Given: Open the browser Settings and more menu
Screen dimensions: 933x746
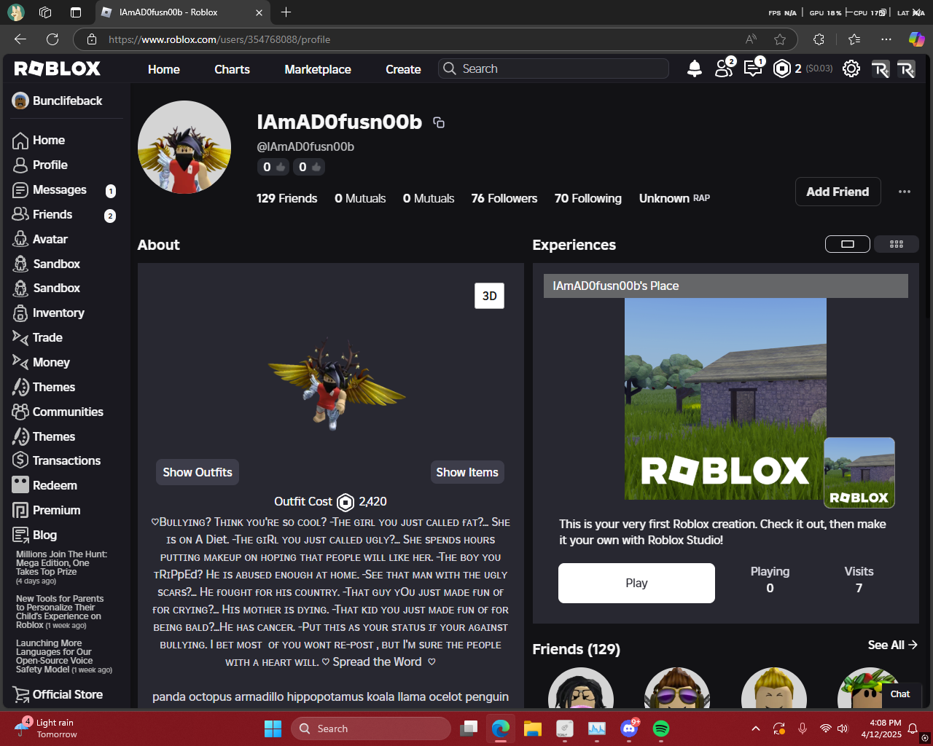Looking at the screenshot, I should [886, 39].
